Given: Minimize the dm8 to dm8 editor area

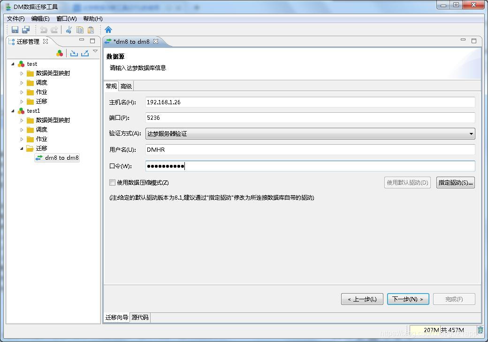Looking at the screenshot, I should point(463,40).
